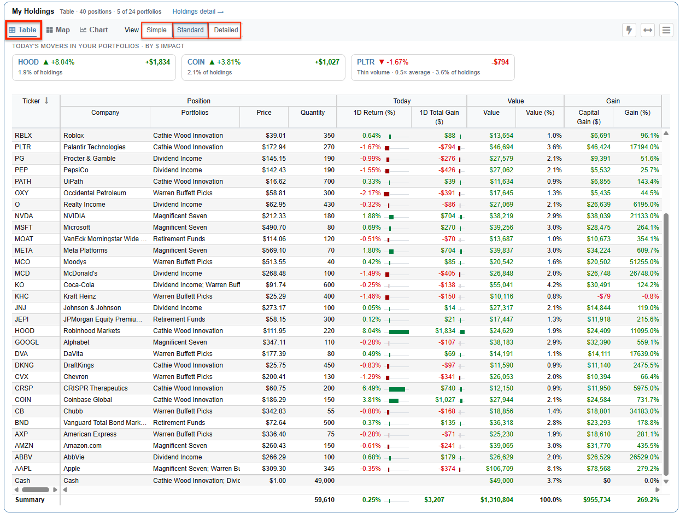Click the horizontal scrollbar left arrow
The width and height of the screenshot is (680, 513).
pyautogui.click(x=17, y=490)
